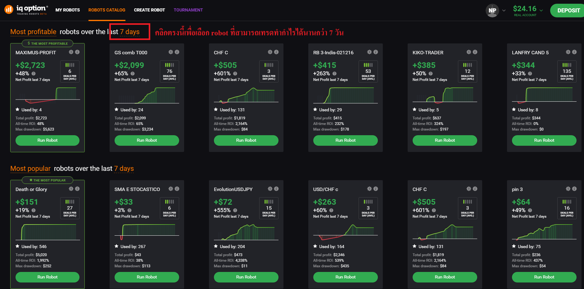
Task: Click the green DEPOSIT button
Action: (568, 11)
